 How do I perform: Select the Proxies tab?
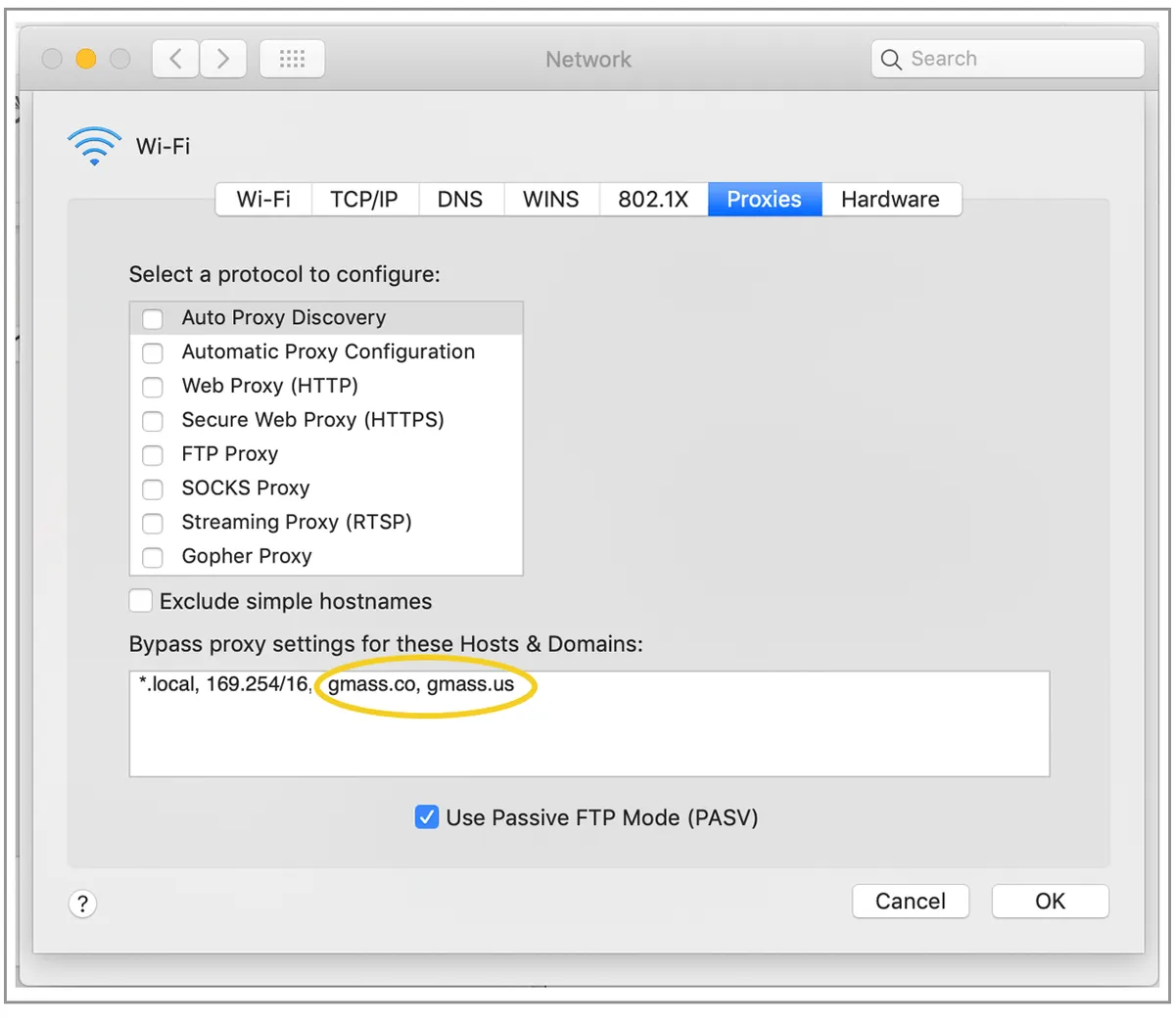point(765,200)
